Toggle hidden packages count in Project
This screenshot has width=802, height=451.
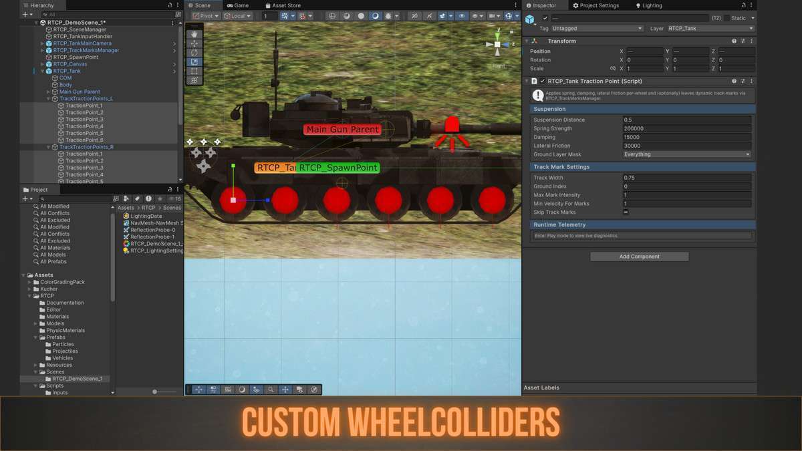pyautogui.click(x=174, y=198)
